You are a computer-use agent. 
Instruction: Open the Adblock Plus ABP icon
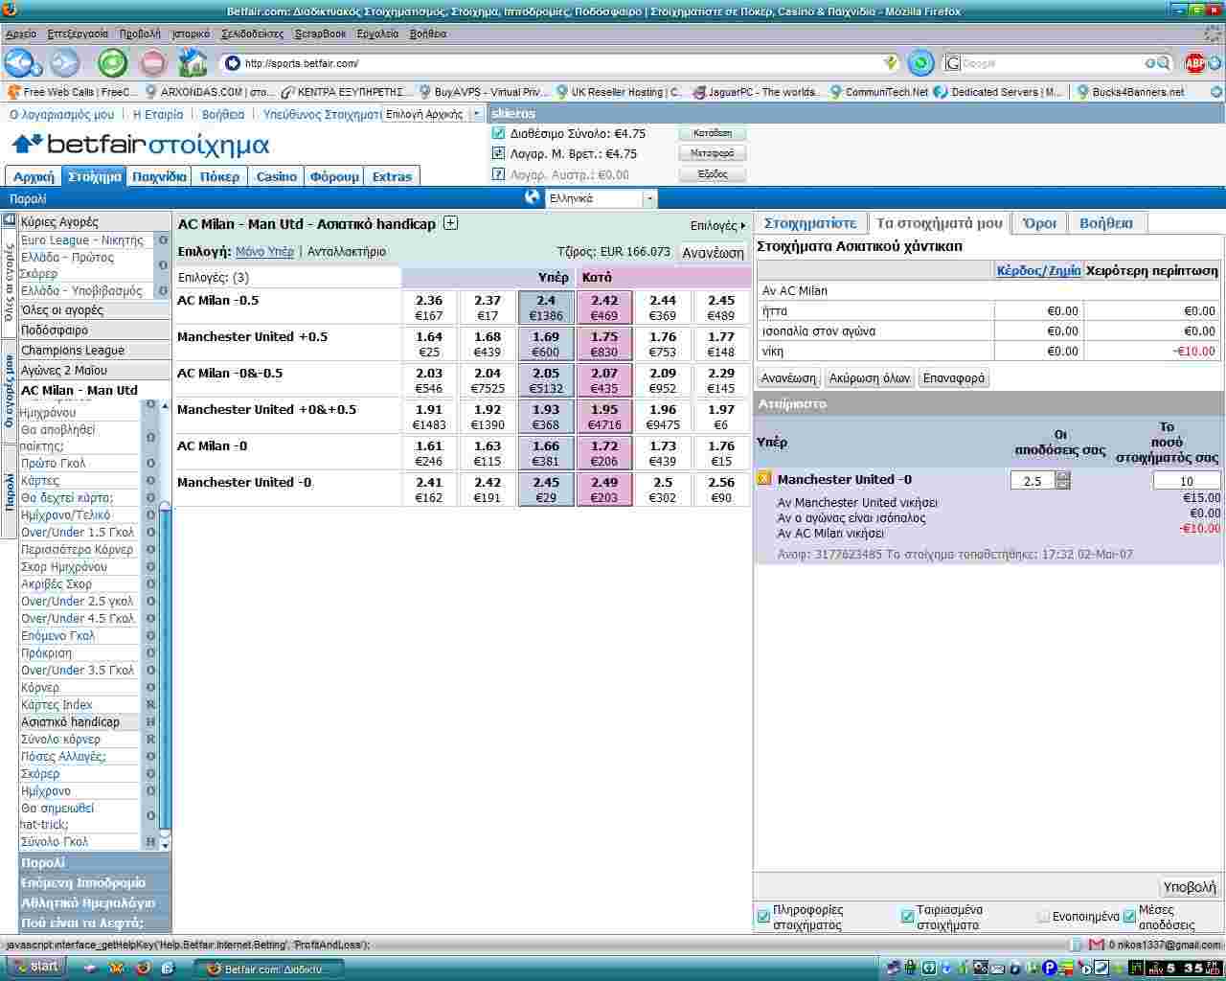point(1194,63)
